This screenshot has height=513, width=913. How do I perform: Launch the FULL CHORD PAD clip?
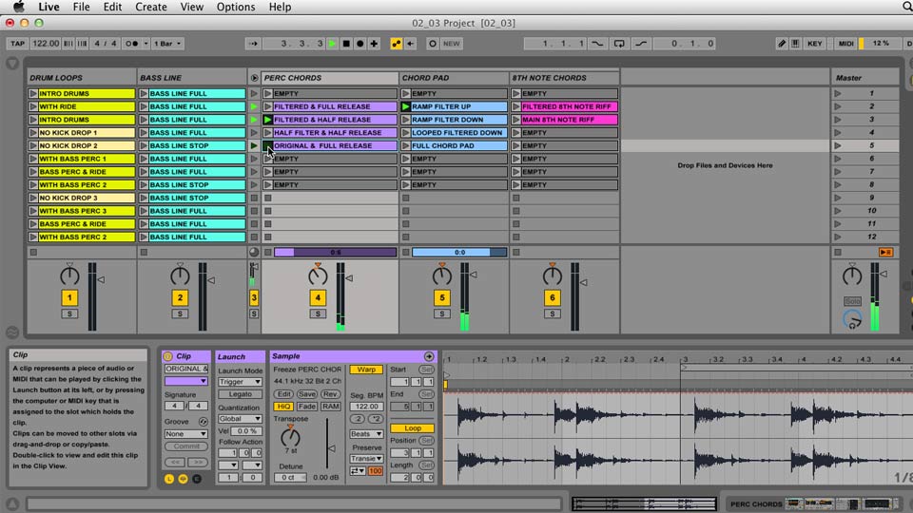(x=406, y=146)
